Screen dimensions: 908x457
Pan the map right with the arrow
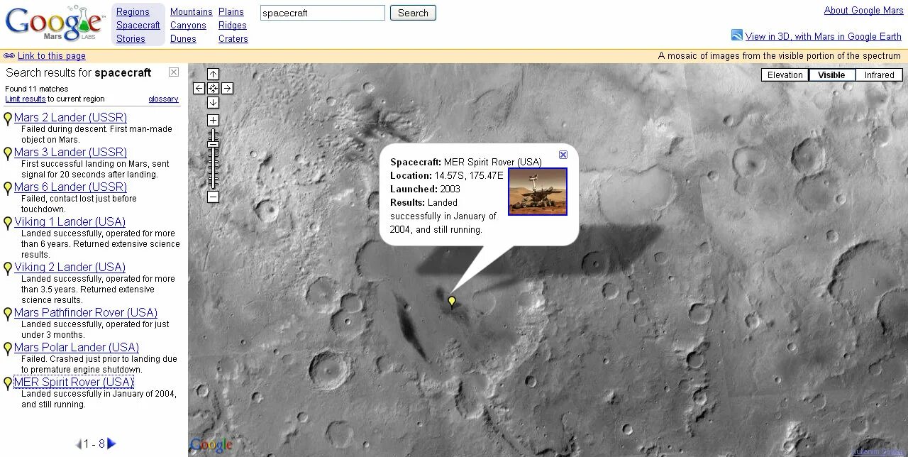227,88
